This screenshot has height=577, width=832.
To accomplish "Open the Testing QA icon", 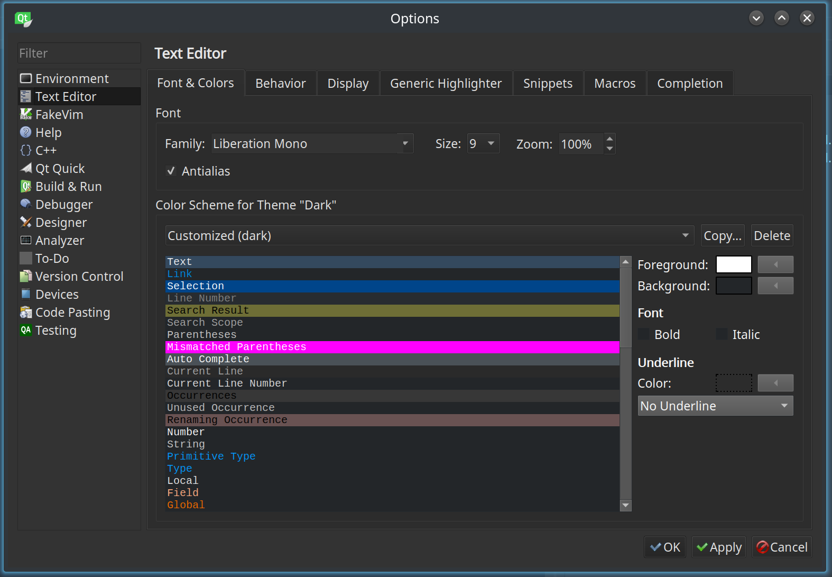I will 26,330.
